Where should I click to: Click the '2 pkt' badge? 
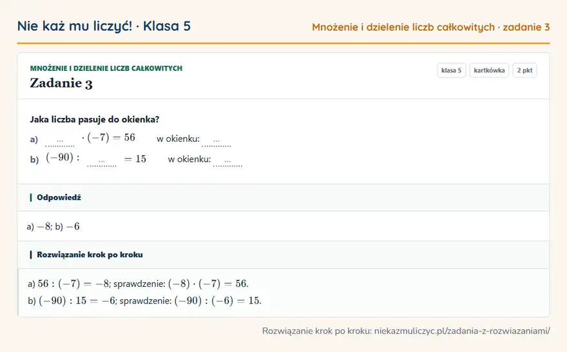524,70
